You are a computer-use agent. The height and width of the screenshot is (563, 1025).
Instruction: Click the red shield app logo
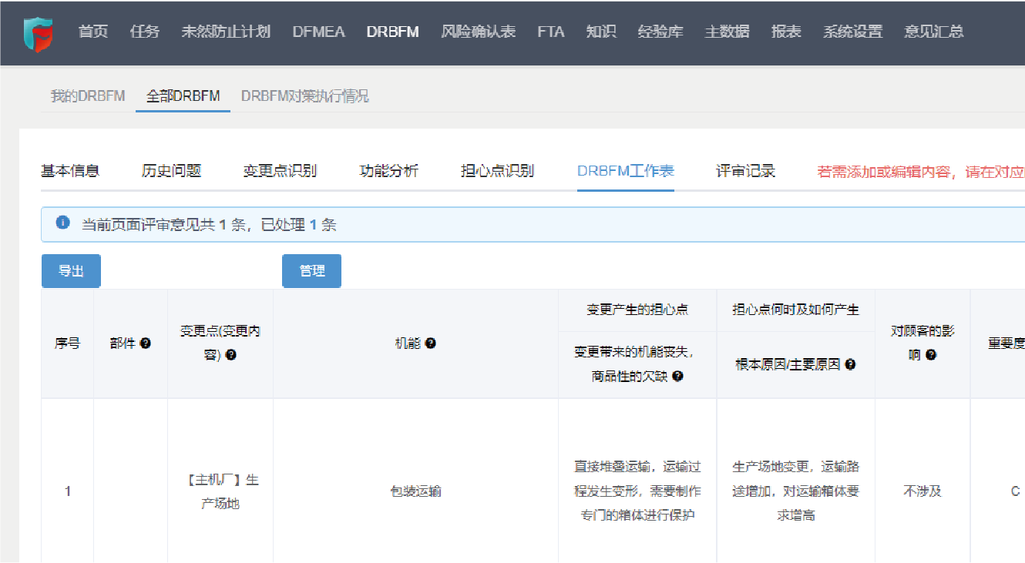[38, 34]
